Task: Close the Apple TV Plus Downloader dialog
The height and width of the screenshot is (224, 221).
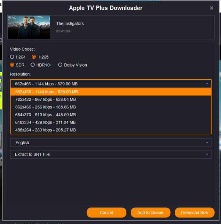Action: pyautogui.click(x=211, y=8)
